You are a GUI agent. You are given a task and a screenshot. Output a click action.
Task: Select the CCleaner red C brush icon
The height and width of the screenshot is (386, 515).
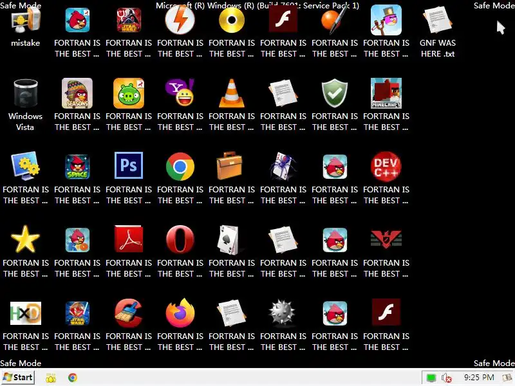point(129,313)
